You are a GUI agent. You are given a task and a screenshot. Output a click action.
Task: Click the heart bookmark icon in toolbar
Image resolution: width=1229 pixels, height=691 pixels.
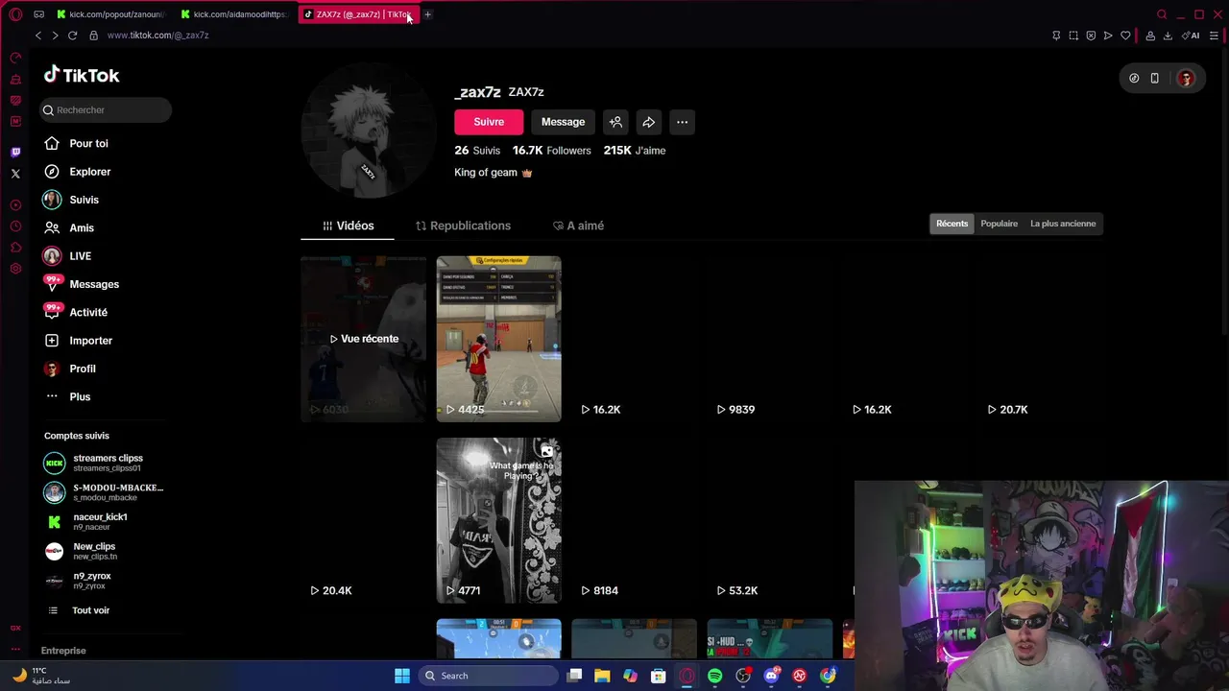[x=1125, y=36]
